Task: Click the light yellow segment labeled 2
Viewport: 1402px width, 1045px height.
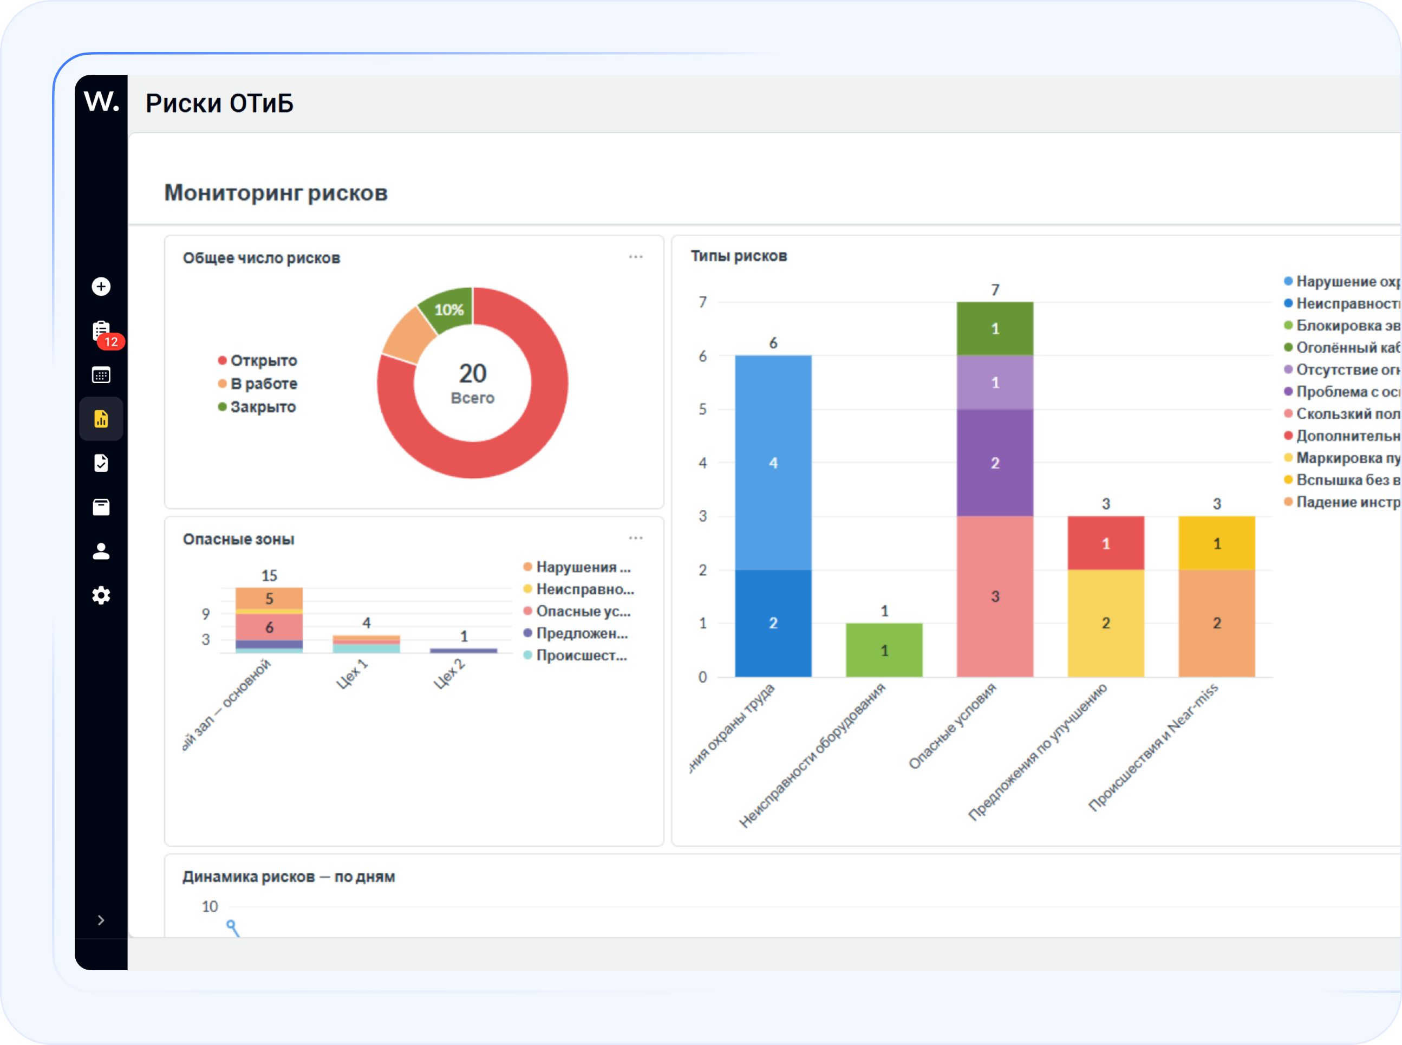Action: [x=1105, y=623]
